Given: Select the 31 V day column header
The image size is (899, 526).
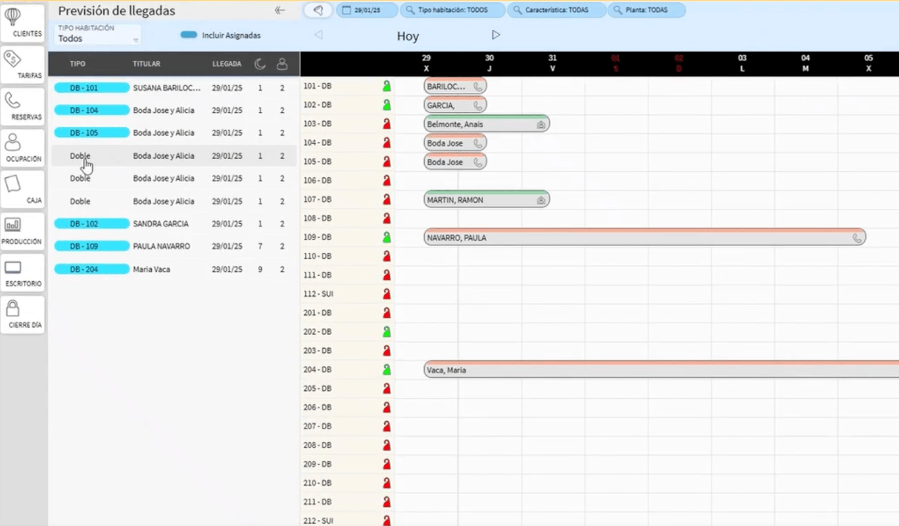Looking at the screenshot, I should 552,63.
